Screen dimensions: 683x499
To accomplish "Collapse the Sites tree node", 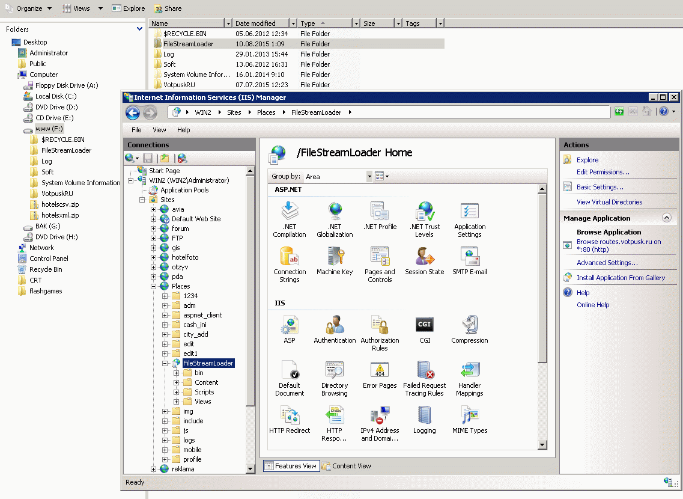I will click(x=142, y=200).
